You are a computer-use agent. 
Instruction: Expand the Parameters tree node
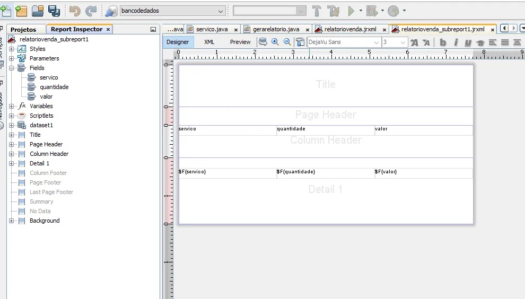11,59
